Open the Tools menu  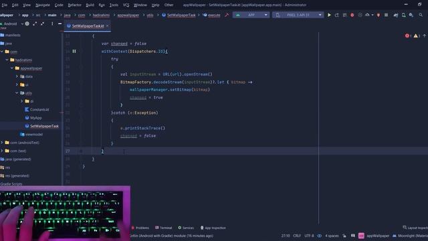pos(114,5)
